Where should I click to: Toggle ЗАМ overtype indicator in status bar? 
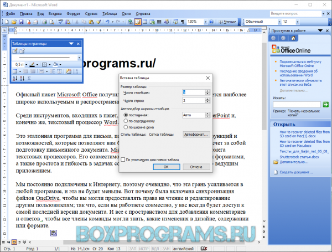pyautogui.click(x=166, y=249)
